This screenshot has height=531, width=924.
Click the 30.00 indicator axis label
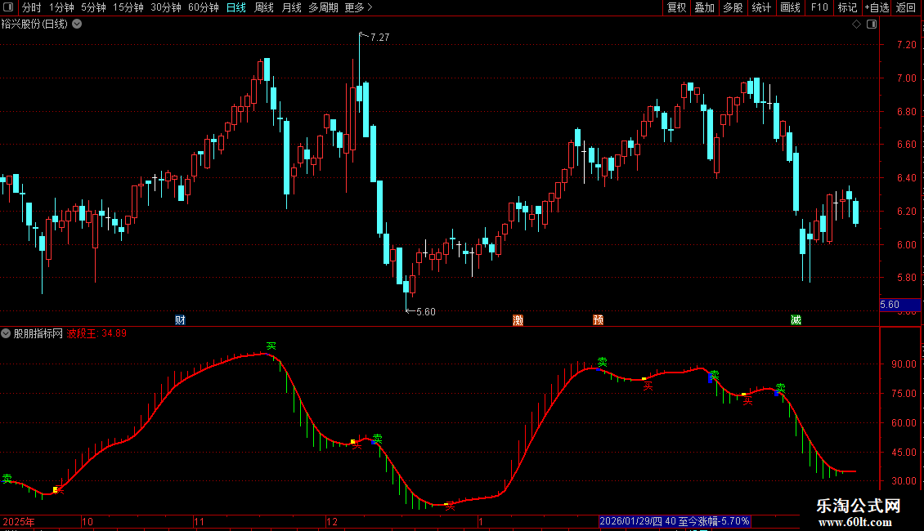904,481
